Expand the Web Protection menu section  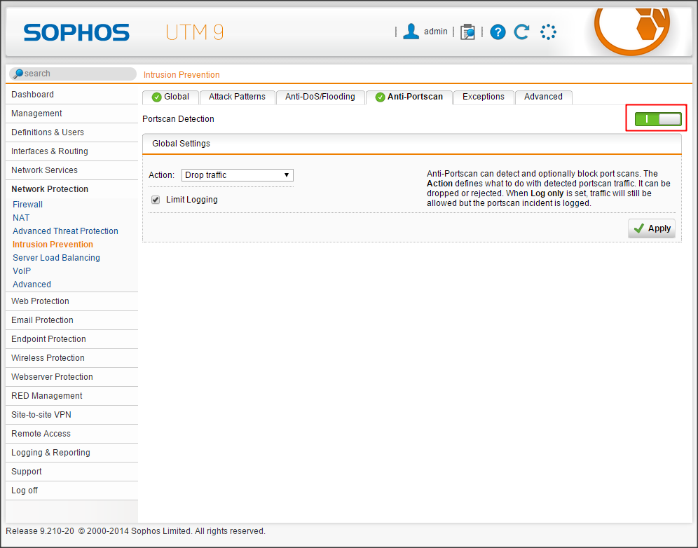click(x=40, y=301)
